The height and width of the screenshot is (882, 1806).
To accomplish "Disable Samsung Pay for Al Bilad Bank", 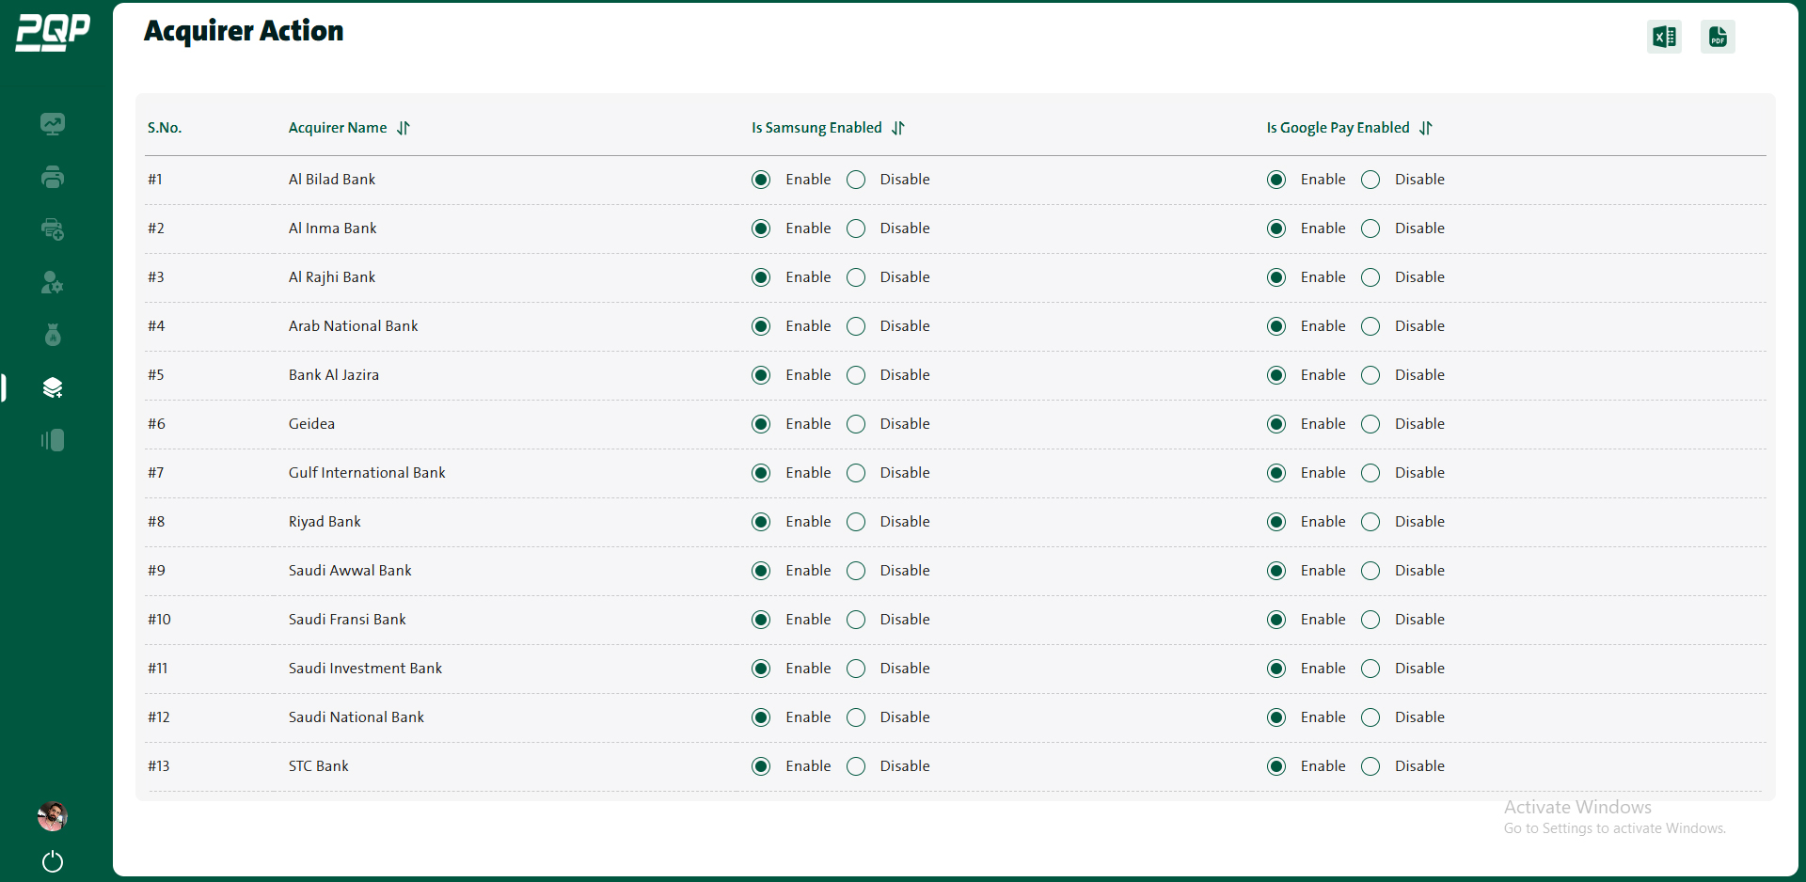I will (x=855, y=179).
